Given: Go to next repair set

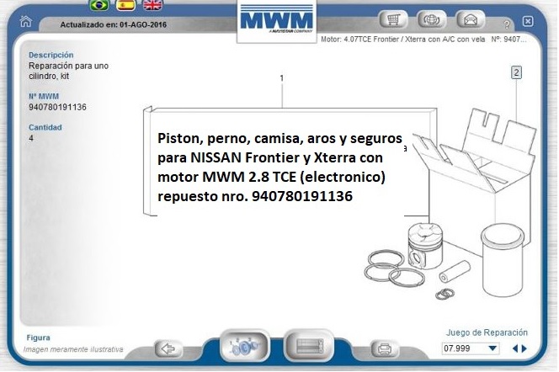Looking at the screenshot, I should click(x=524, y=348).
